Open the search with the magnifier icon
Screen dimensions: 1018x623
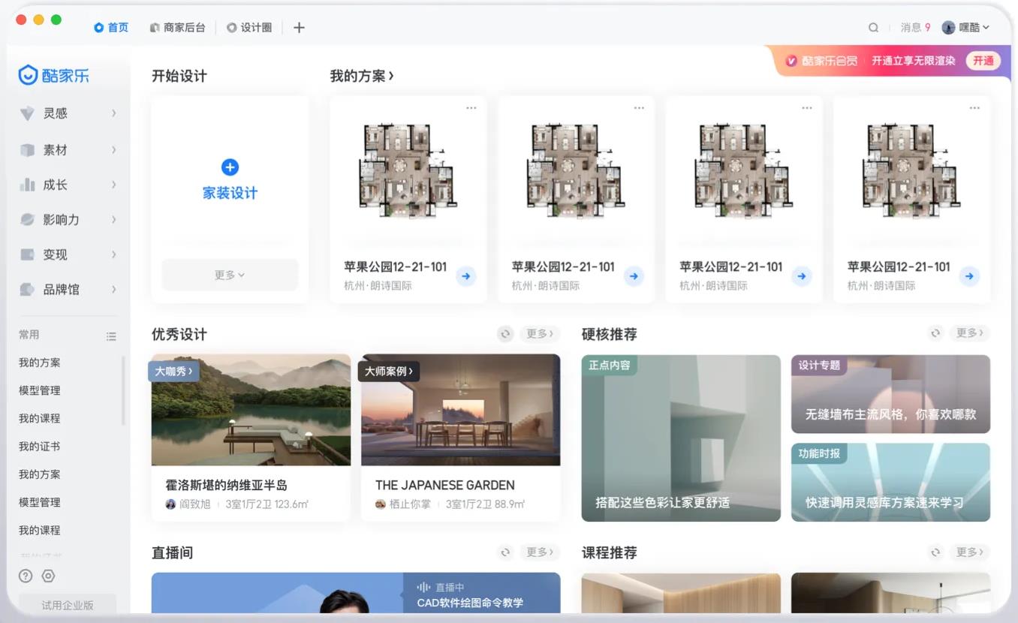tap(873, 27)
